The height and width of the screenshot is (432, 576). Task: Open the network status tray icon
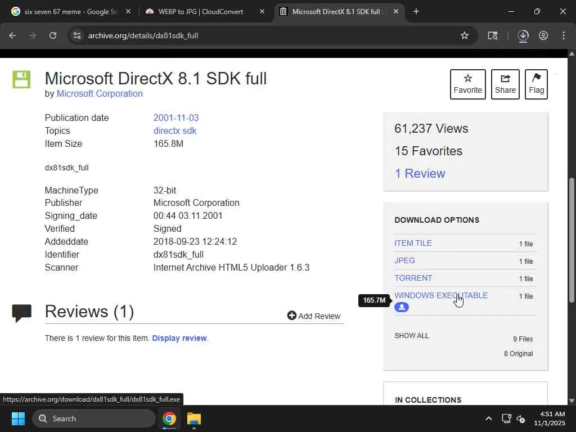pos(506,418)
